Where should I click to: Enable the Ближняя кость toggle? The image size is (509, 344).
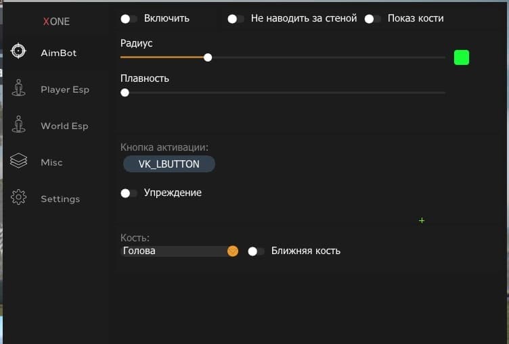[256, 251]
